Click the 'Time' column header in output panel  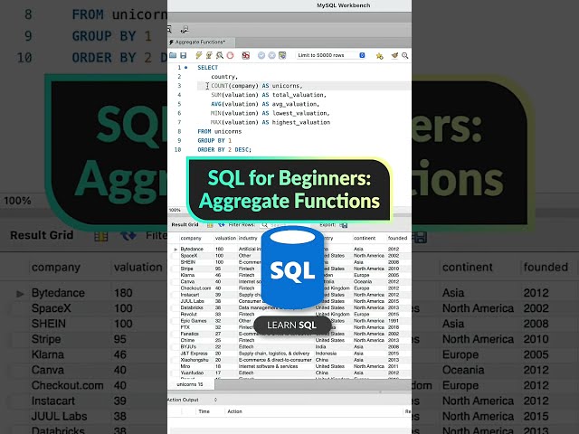(204, 411)
